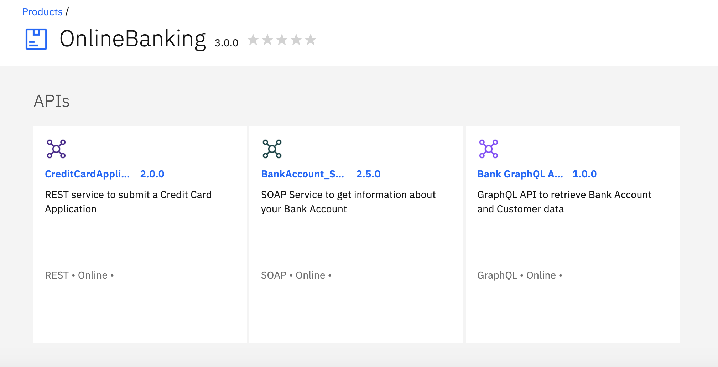Open the CreditCardAppli... API link
This screenshot has height=367, width=718.
pos(87,174)
